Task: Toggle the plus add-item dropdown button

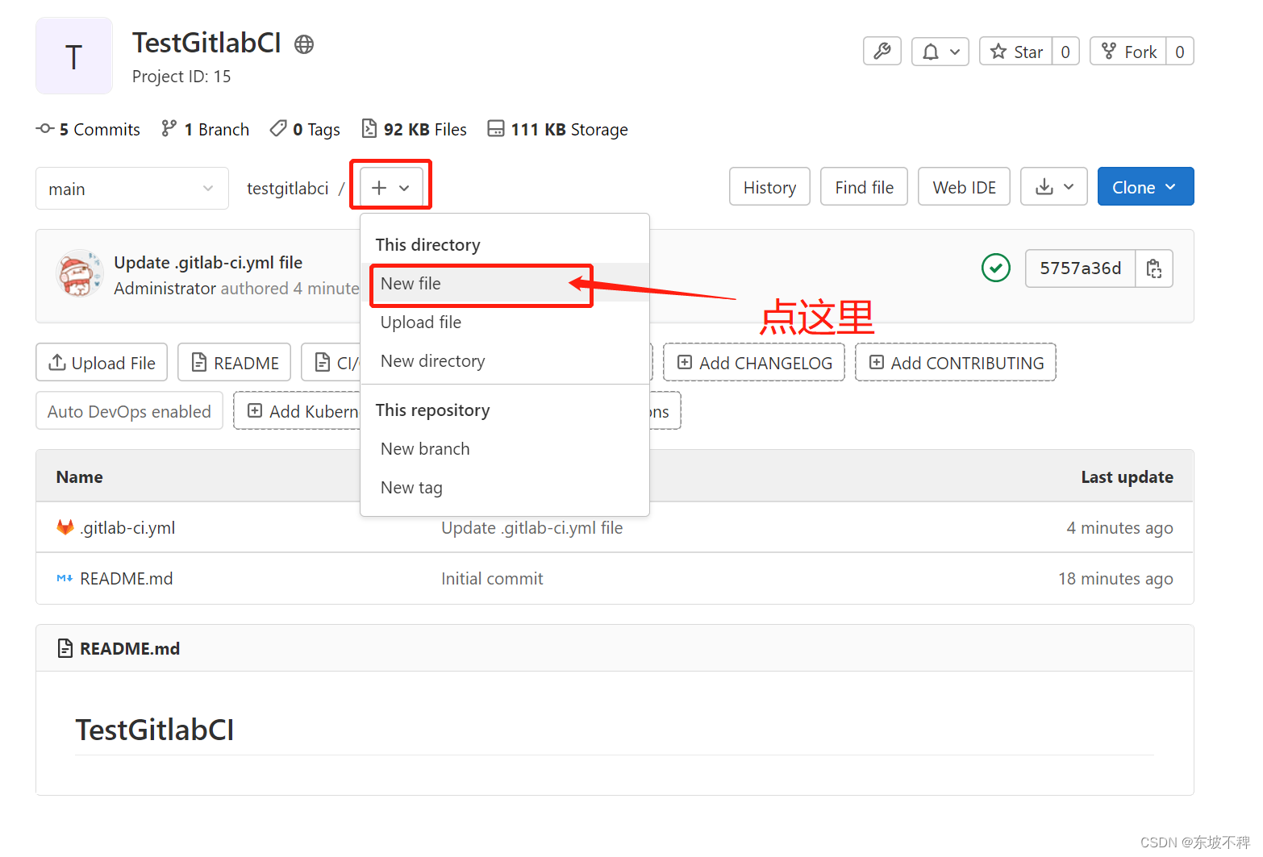Action: 391,188
